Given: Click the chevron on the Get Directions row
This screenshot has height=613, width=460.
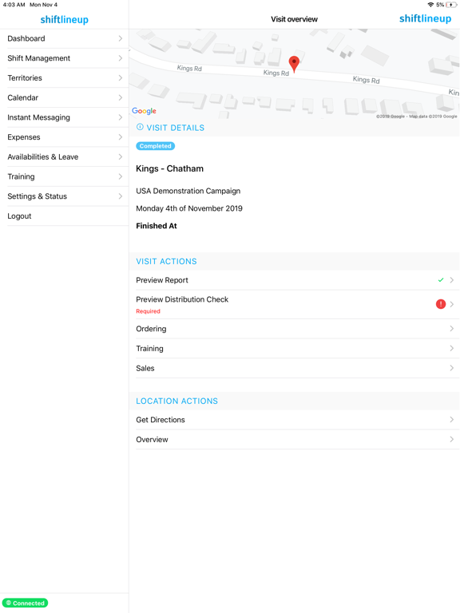Looking at the screenshot, I should (452, 420).
